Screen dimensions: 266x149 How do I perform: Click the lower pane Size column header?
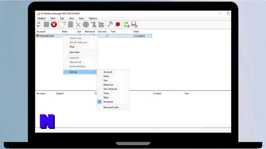(x=187, y=93)
